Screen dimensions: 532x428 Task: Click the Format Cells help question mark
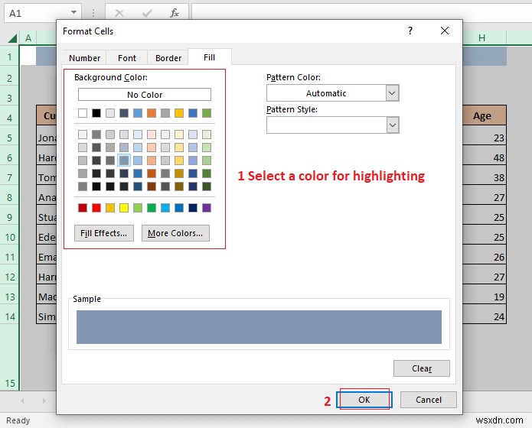click(x=410, y=31)
